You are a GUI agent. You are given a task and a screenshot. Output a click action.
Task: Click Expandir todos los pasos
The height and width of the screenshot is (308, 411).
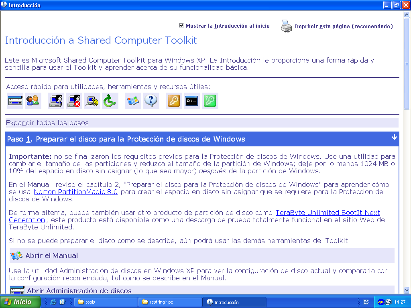click(47, 123)
